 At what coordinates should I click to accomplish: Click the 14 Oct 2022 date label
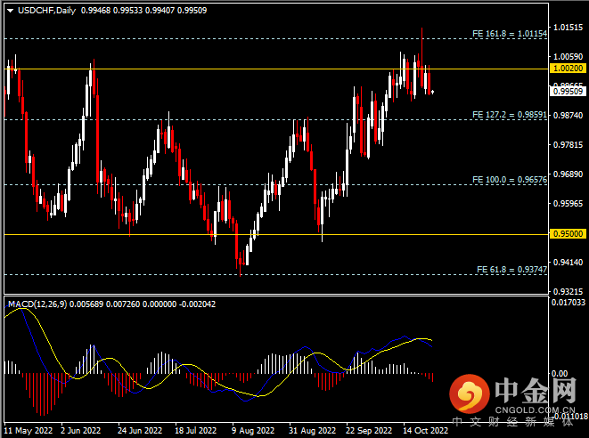[x=426, y=431]
